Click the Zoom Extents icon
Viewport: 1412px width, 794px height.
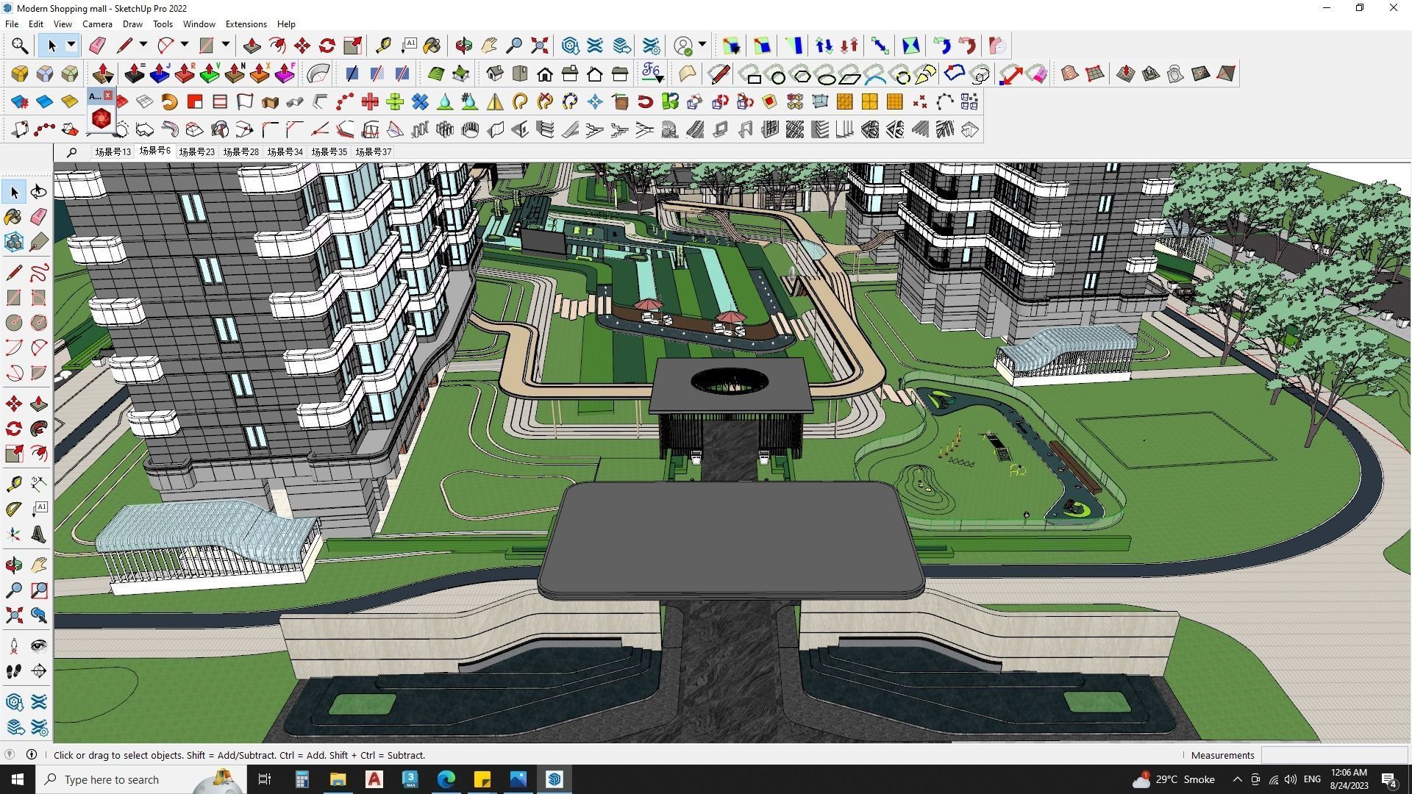[13, 616]
